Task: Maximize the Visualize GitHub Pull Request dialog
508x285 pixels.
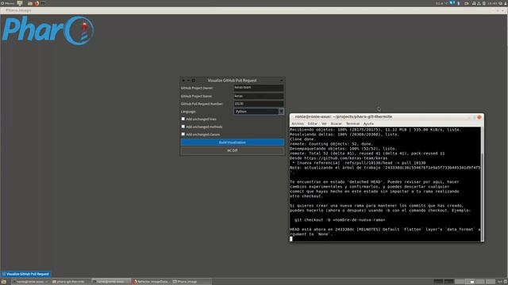Action: point(194,81)
